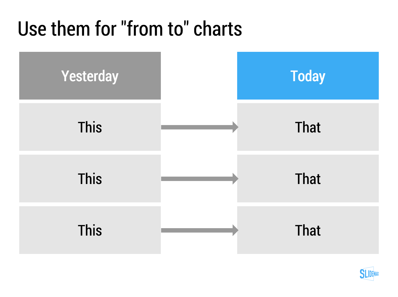Click the arrowhead of the top arrow
Screen dimensions: 398x297
(235, 127)
